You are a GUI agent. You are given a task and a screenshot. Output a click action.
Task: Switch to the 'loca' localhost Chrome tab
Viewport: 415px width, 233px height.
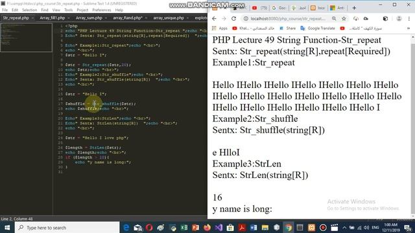(x=318, y=8)
